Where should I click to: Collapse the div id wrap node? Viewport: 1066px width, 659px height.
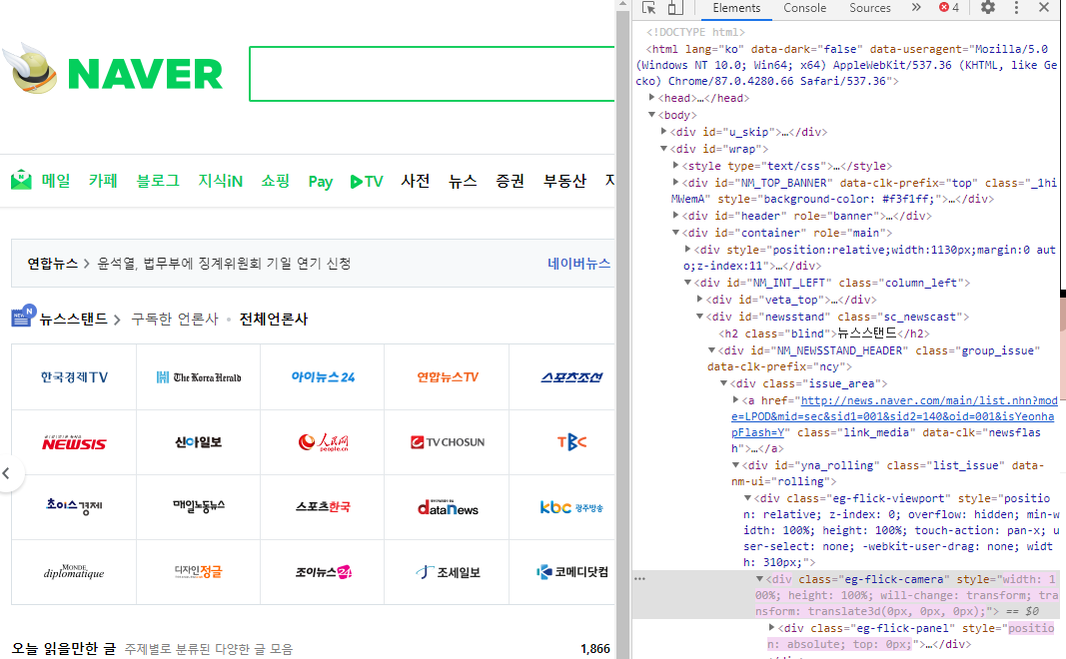(x=664, y=148)
